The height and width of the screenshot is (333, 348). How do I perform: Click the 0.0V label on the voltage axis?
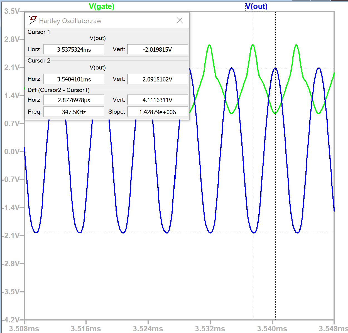click(12, 151)
